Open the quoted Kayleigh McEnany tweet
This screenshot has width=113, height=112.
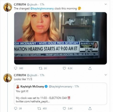61,94
